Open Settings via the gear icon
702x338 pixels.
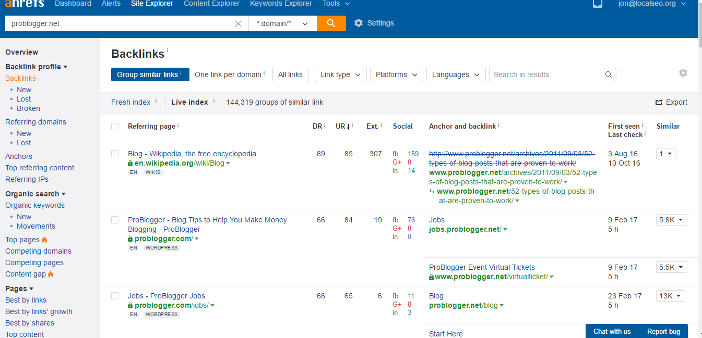(x=359, y=23)
